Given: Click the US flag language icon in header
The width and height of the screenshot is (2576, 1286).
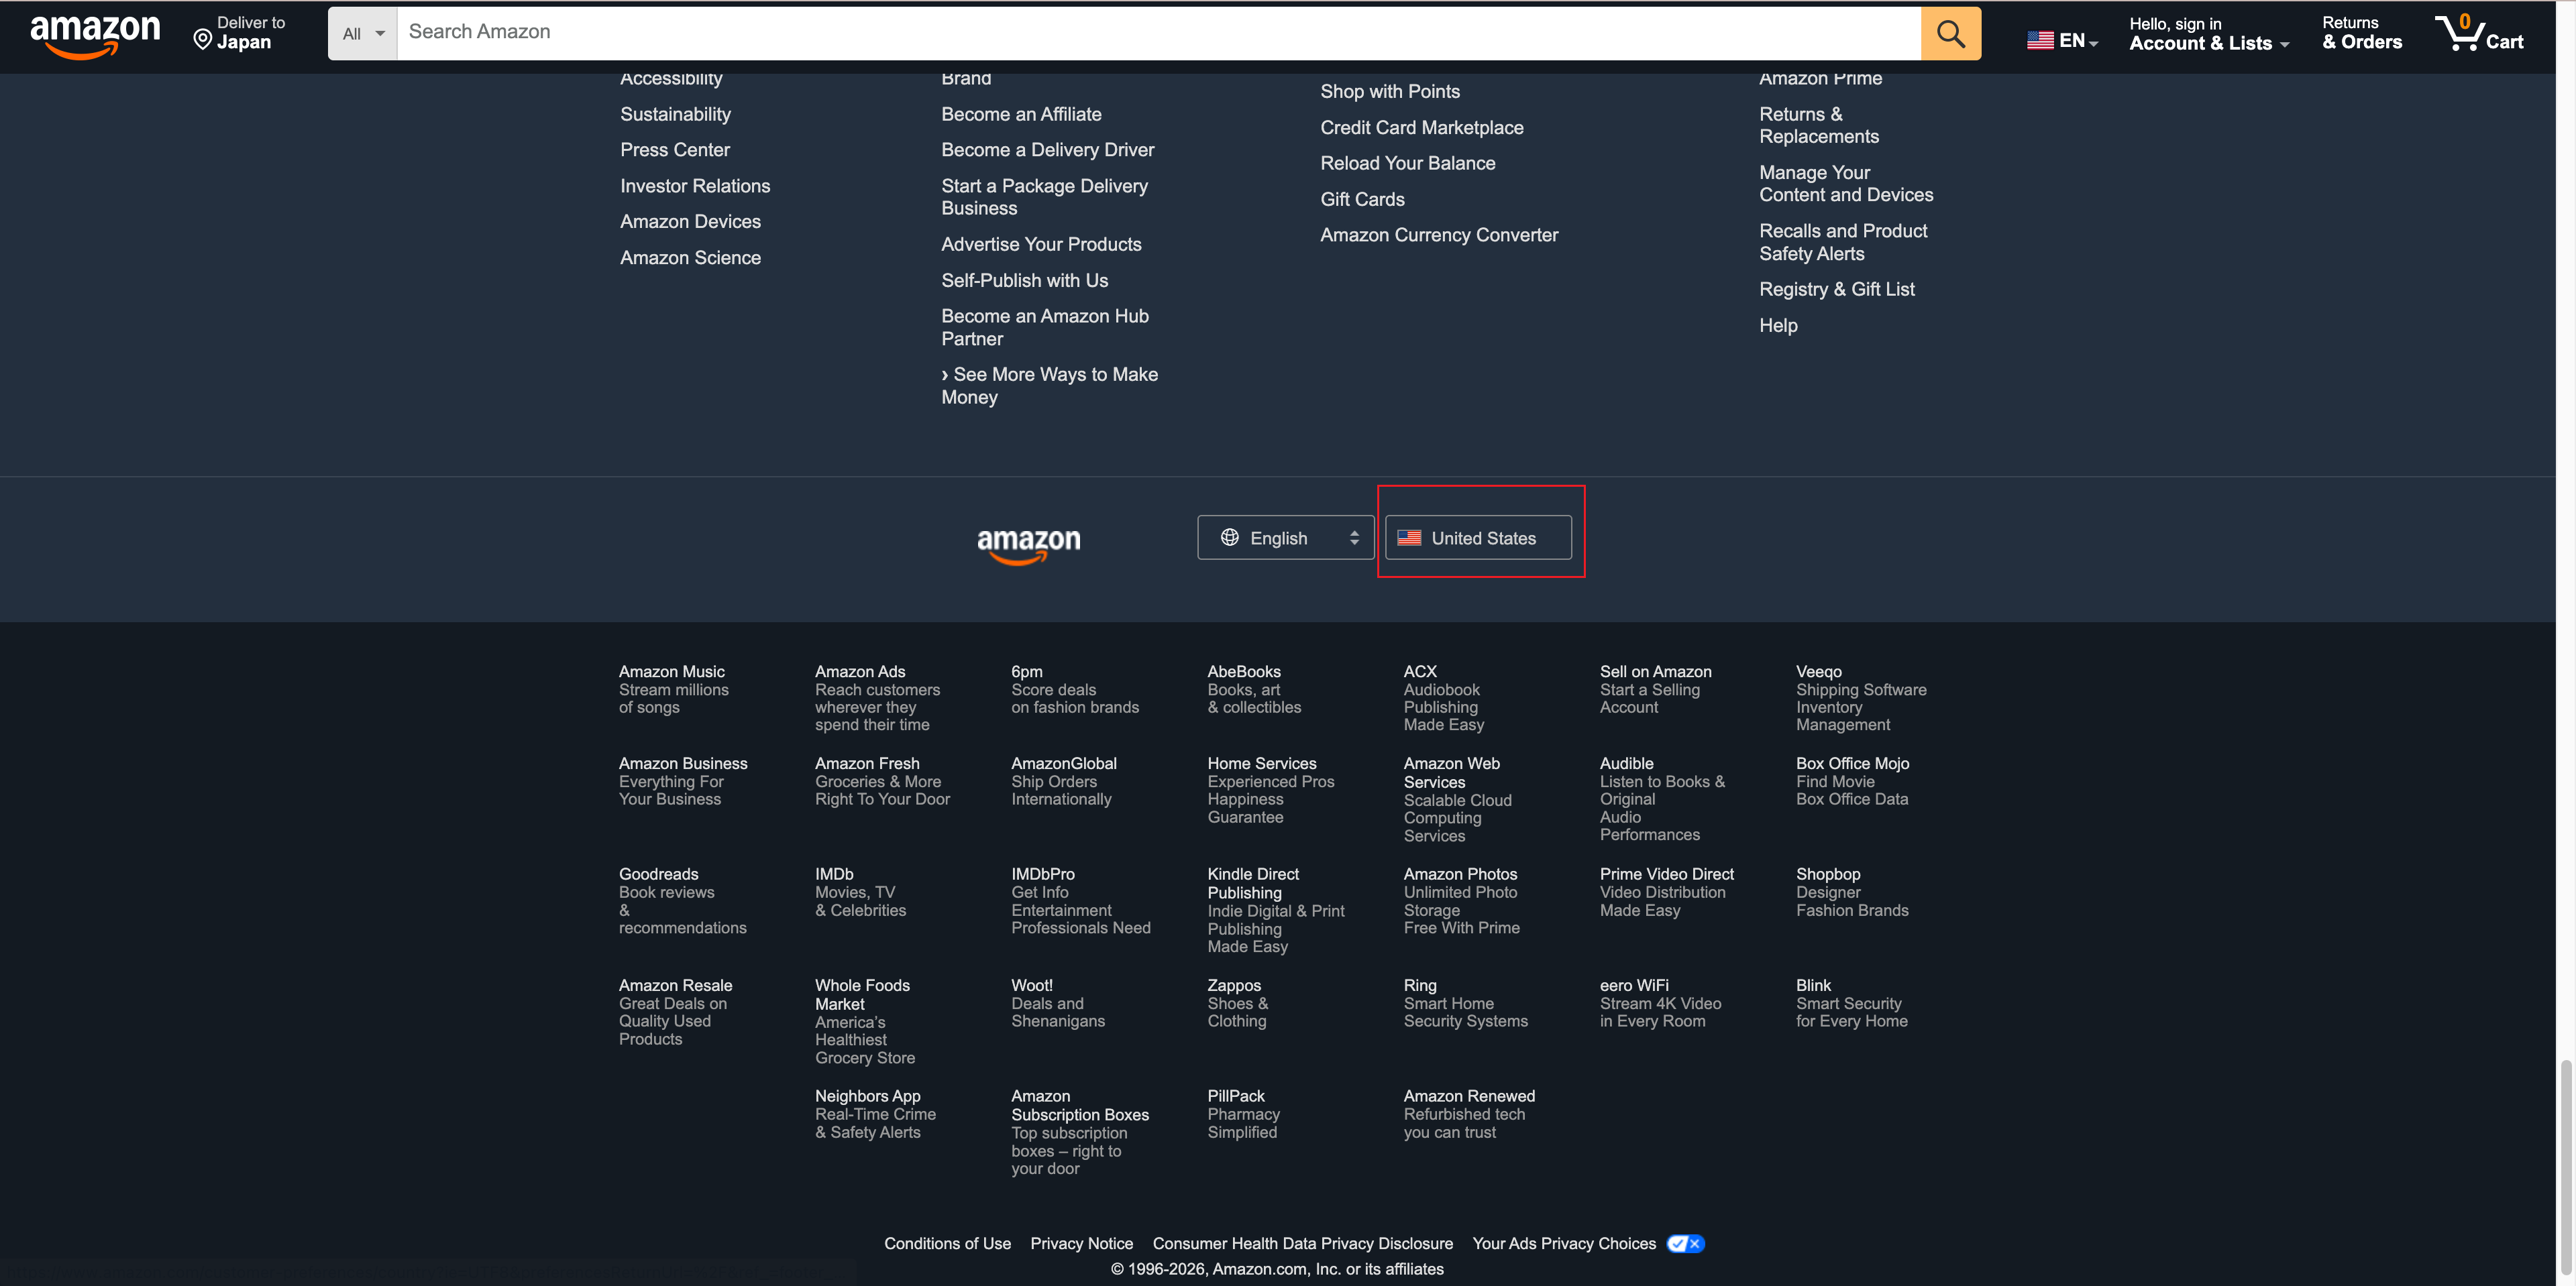Looking at the screenshot, I should [x=2039, y=41].
